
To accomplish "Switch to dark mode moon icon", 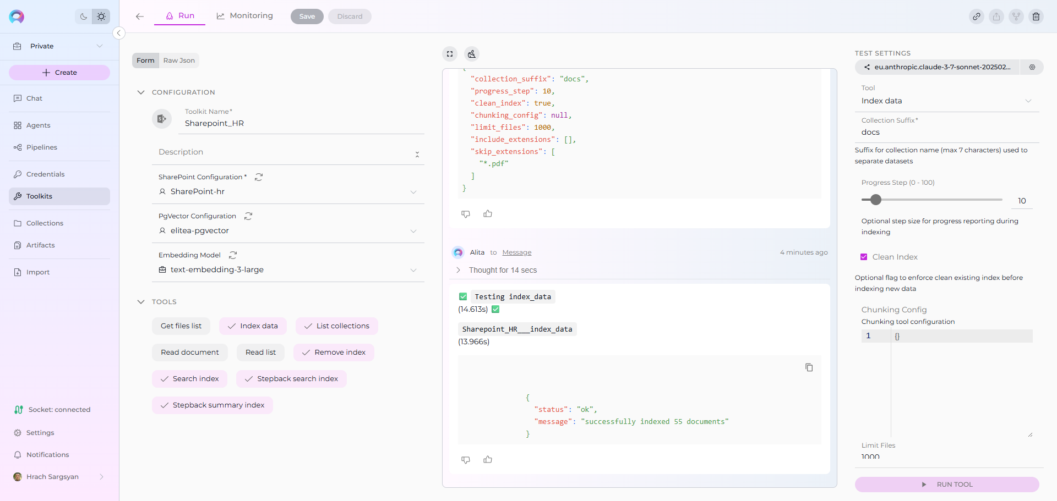I will click(x=84, y=16).
